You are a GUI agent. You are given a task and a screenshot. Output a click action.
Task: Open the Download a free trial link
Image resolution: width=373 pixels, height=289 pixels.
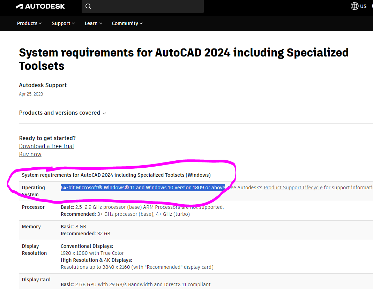[x=46, y=146]
